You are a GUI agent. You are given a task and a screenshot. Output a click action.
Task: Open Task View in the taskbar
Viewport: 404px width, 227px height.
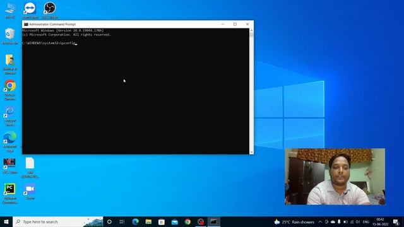[122, 221]
